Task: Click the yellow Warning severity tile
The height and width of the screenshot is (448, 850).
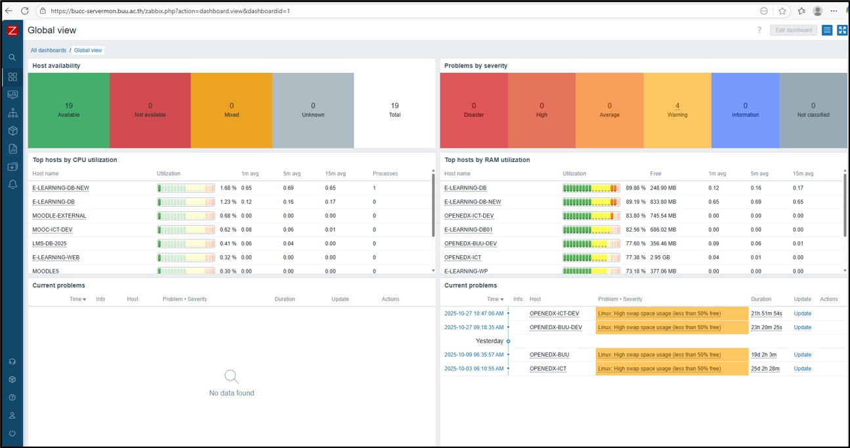Action: pyautogui.click(x=677, y=110)
